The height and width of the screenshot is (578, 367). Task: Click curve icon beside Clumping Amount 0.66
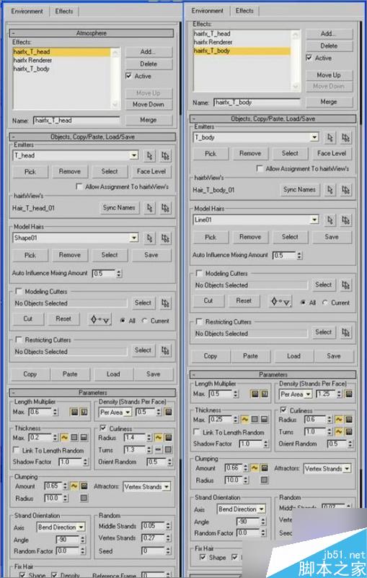[255, 468]
